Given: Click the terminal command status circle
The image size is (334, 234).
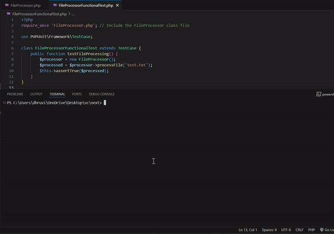Looking at the screenshot, I should click(x=4, y=103).
